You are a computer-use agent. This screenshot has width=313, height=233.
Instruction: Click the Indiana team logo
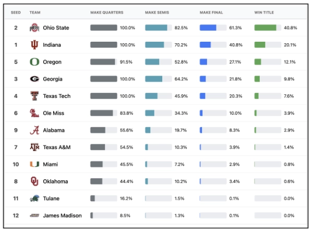34,45
